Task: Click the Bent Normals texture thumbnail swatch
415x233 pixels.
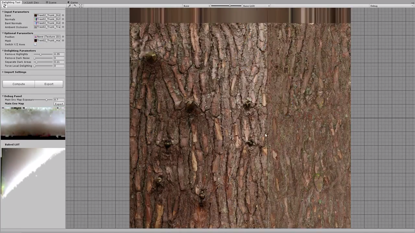Action: (36, 23)
